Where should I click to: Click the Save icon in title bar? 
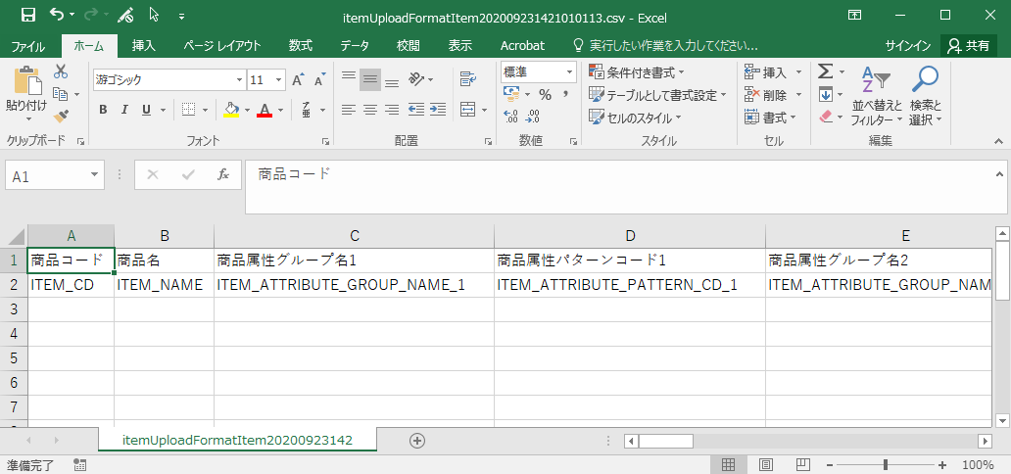coord(27,16)
